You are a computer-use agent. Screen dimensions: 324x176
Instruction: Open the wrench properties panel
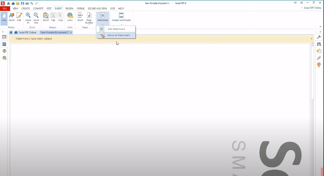click(319, 37)
